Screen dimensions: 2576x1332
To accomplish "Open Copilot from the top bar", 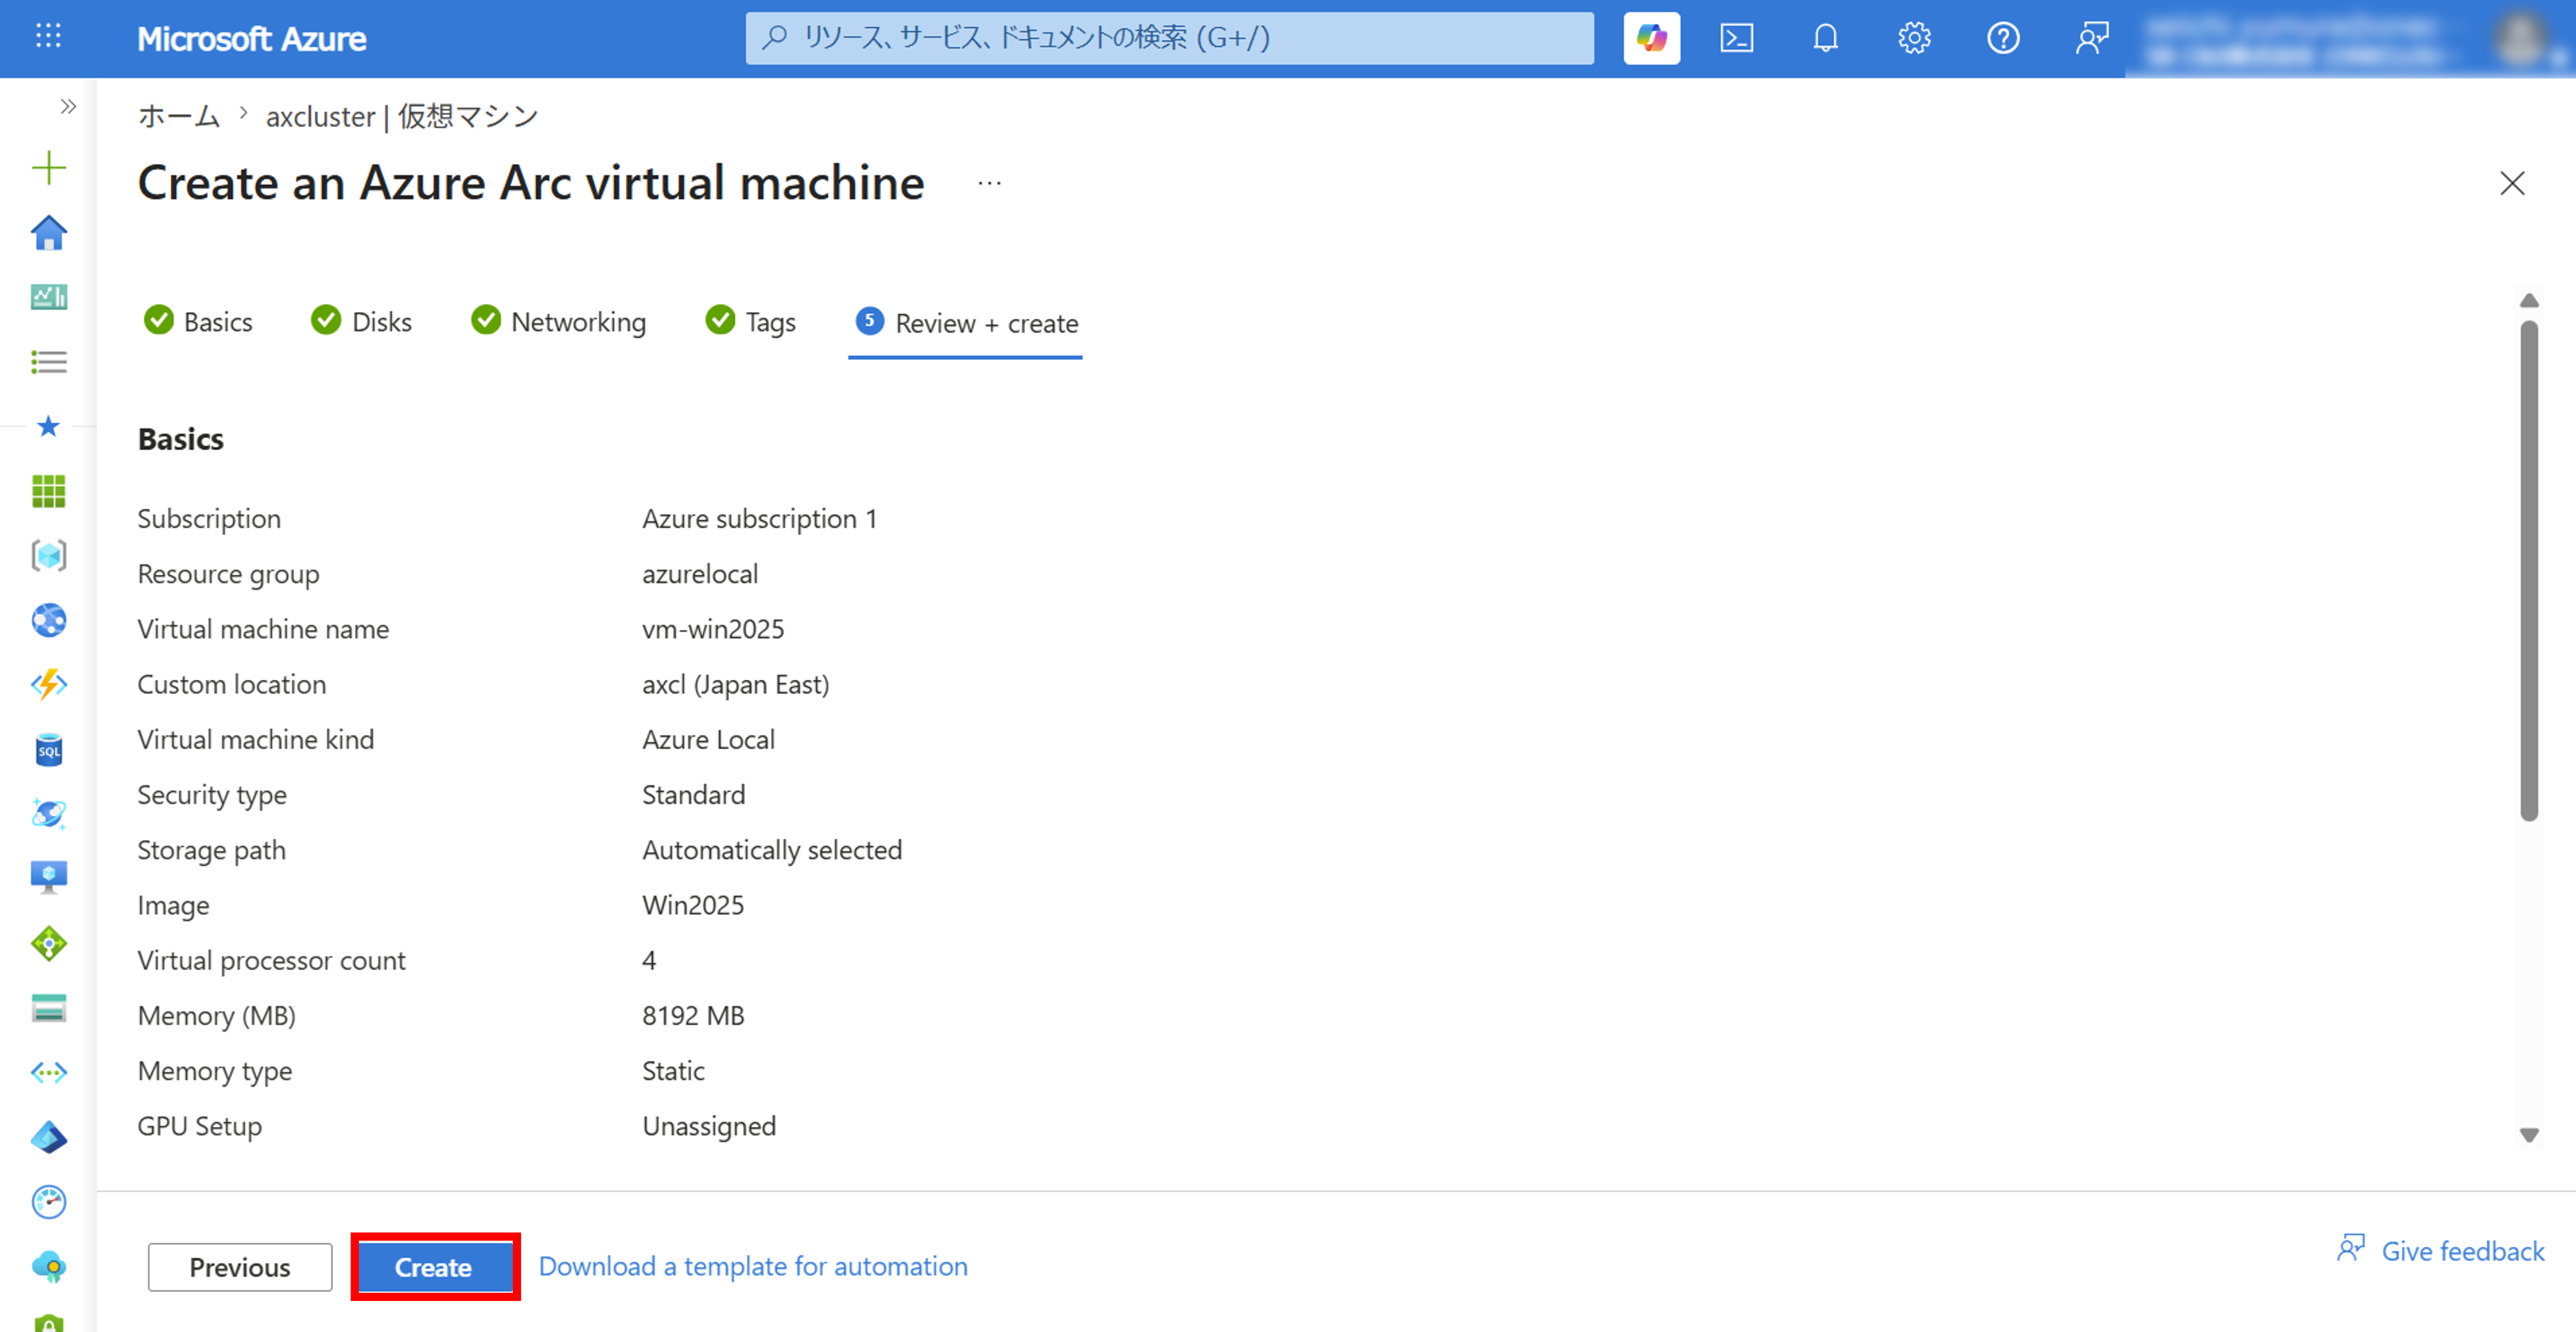I will pyautogui.click(x=1651, y=38).
